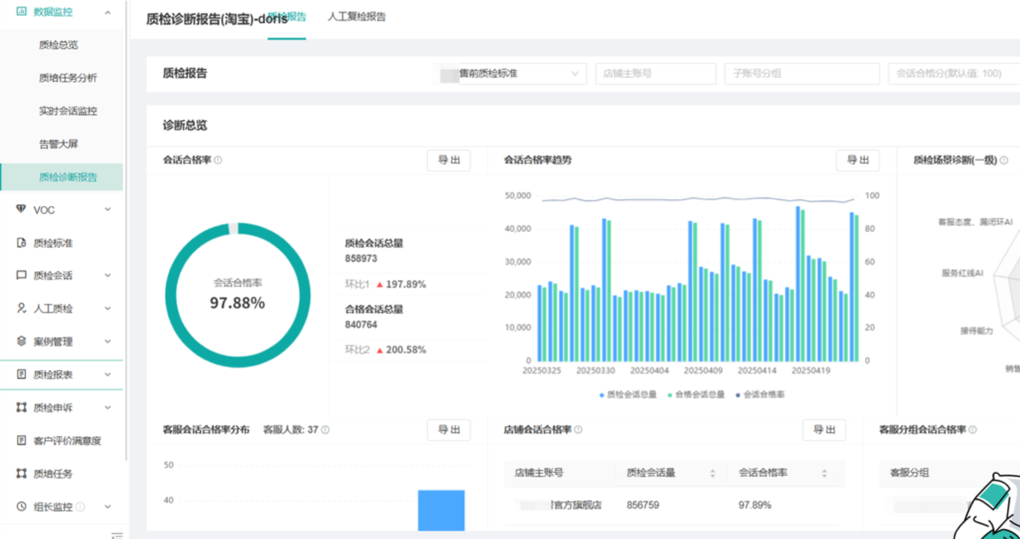Click sidebar collapse icon at bottom

pyautogui.click(x=116, y=535)
